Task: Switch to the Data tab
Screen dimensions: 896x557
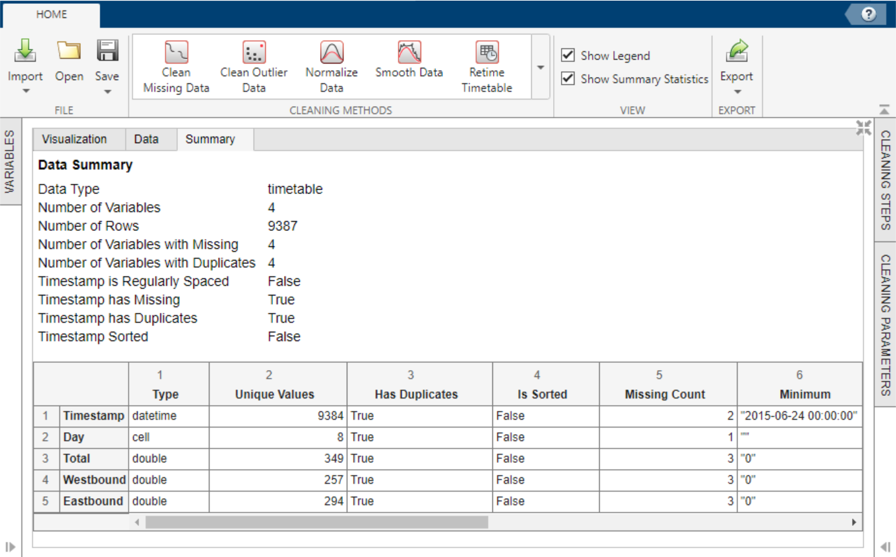Action: (146, 138)
